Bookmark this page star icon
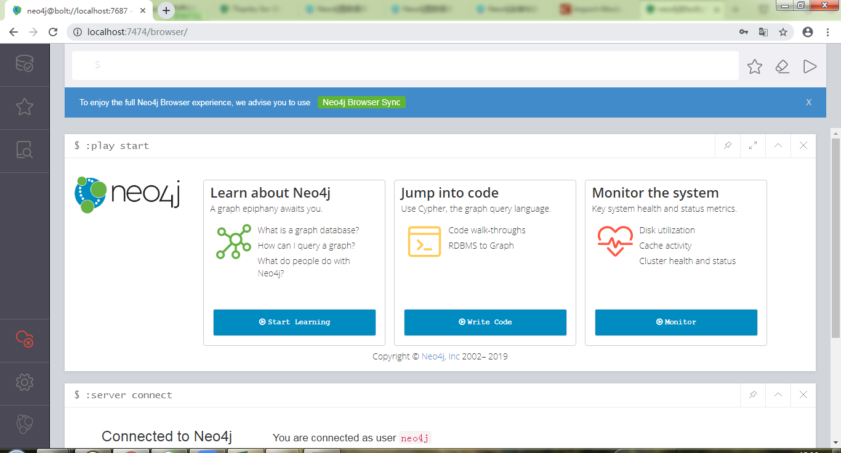This screenshot has width=841, height=453. pyautogui.click(x=783, y=32)
